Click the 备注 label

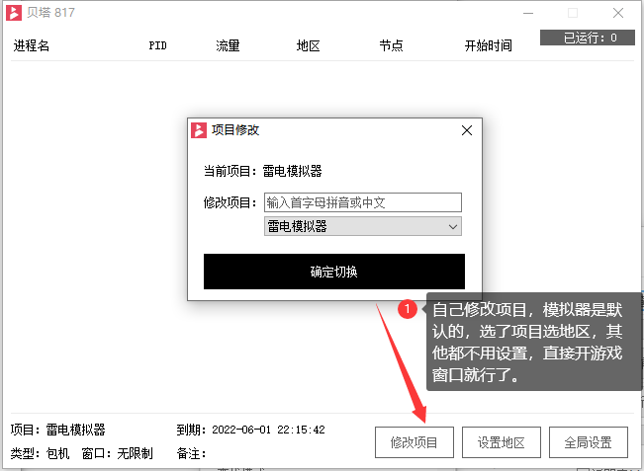pos(191,453)
